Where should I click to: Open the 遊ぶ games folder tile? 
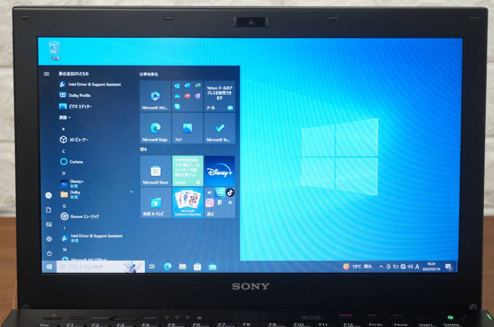(x=220, y=203)
